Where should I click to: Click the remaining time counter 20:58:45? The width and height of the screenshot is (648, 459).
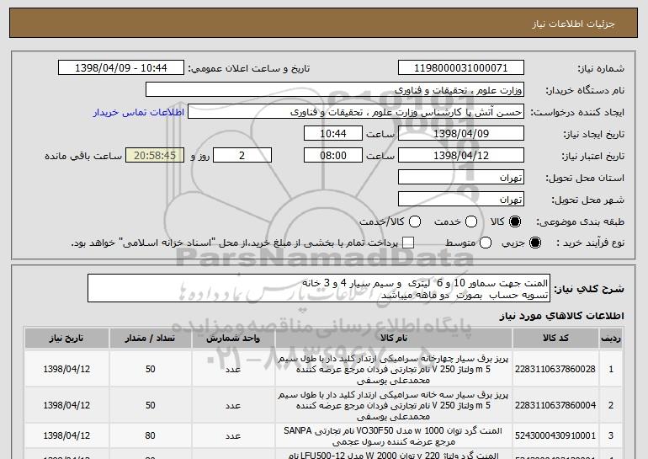155,156
